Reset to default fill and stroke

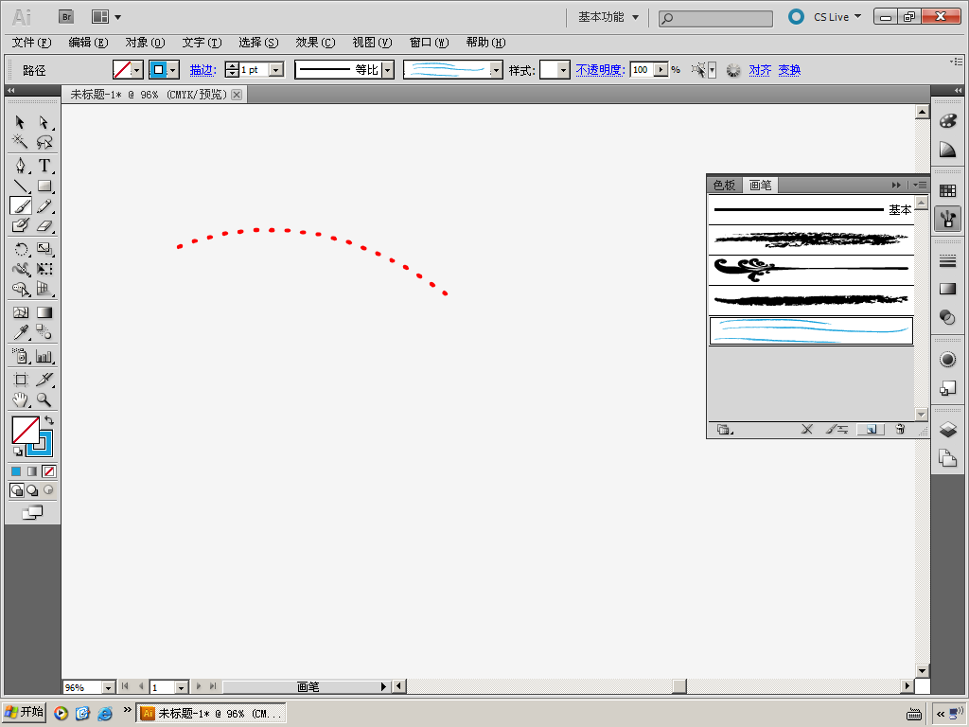17,452
